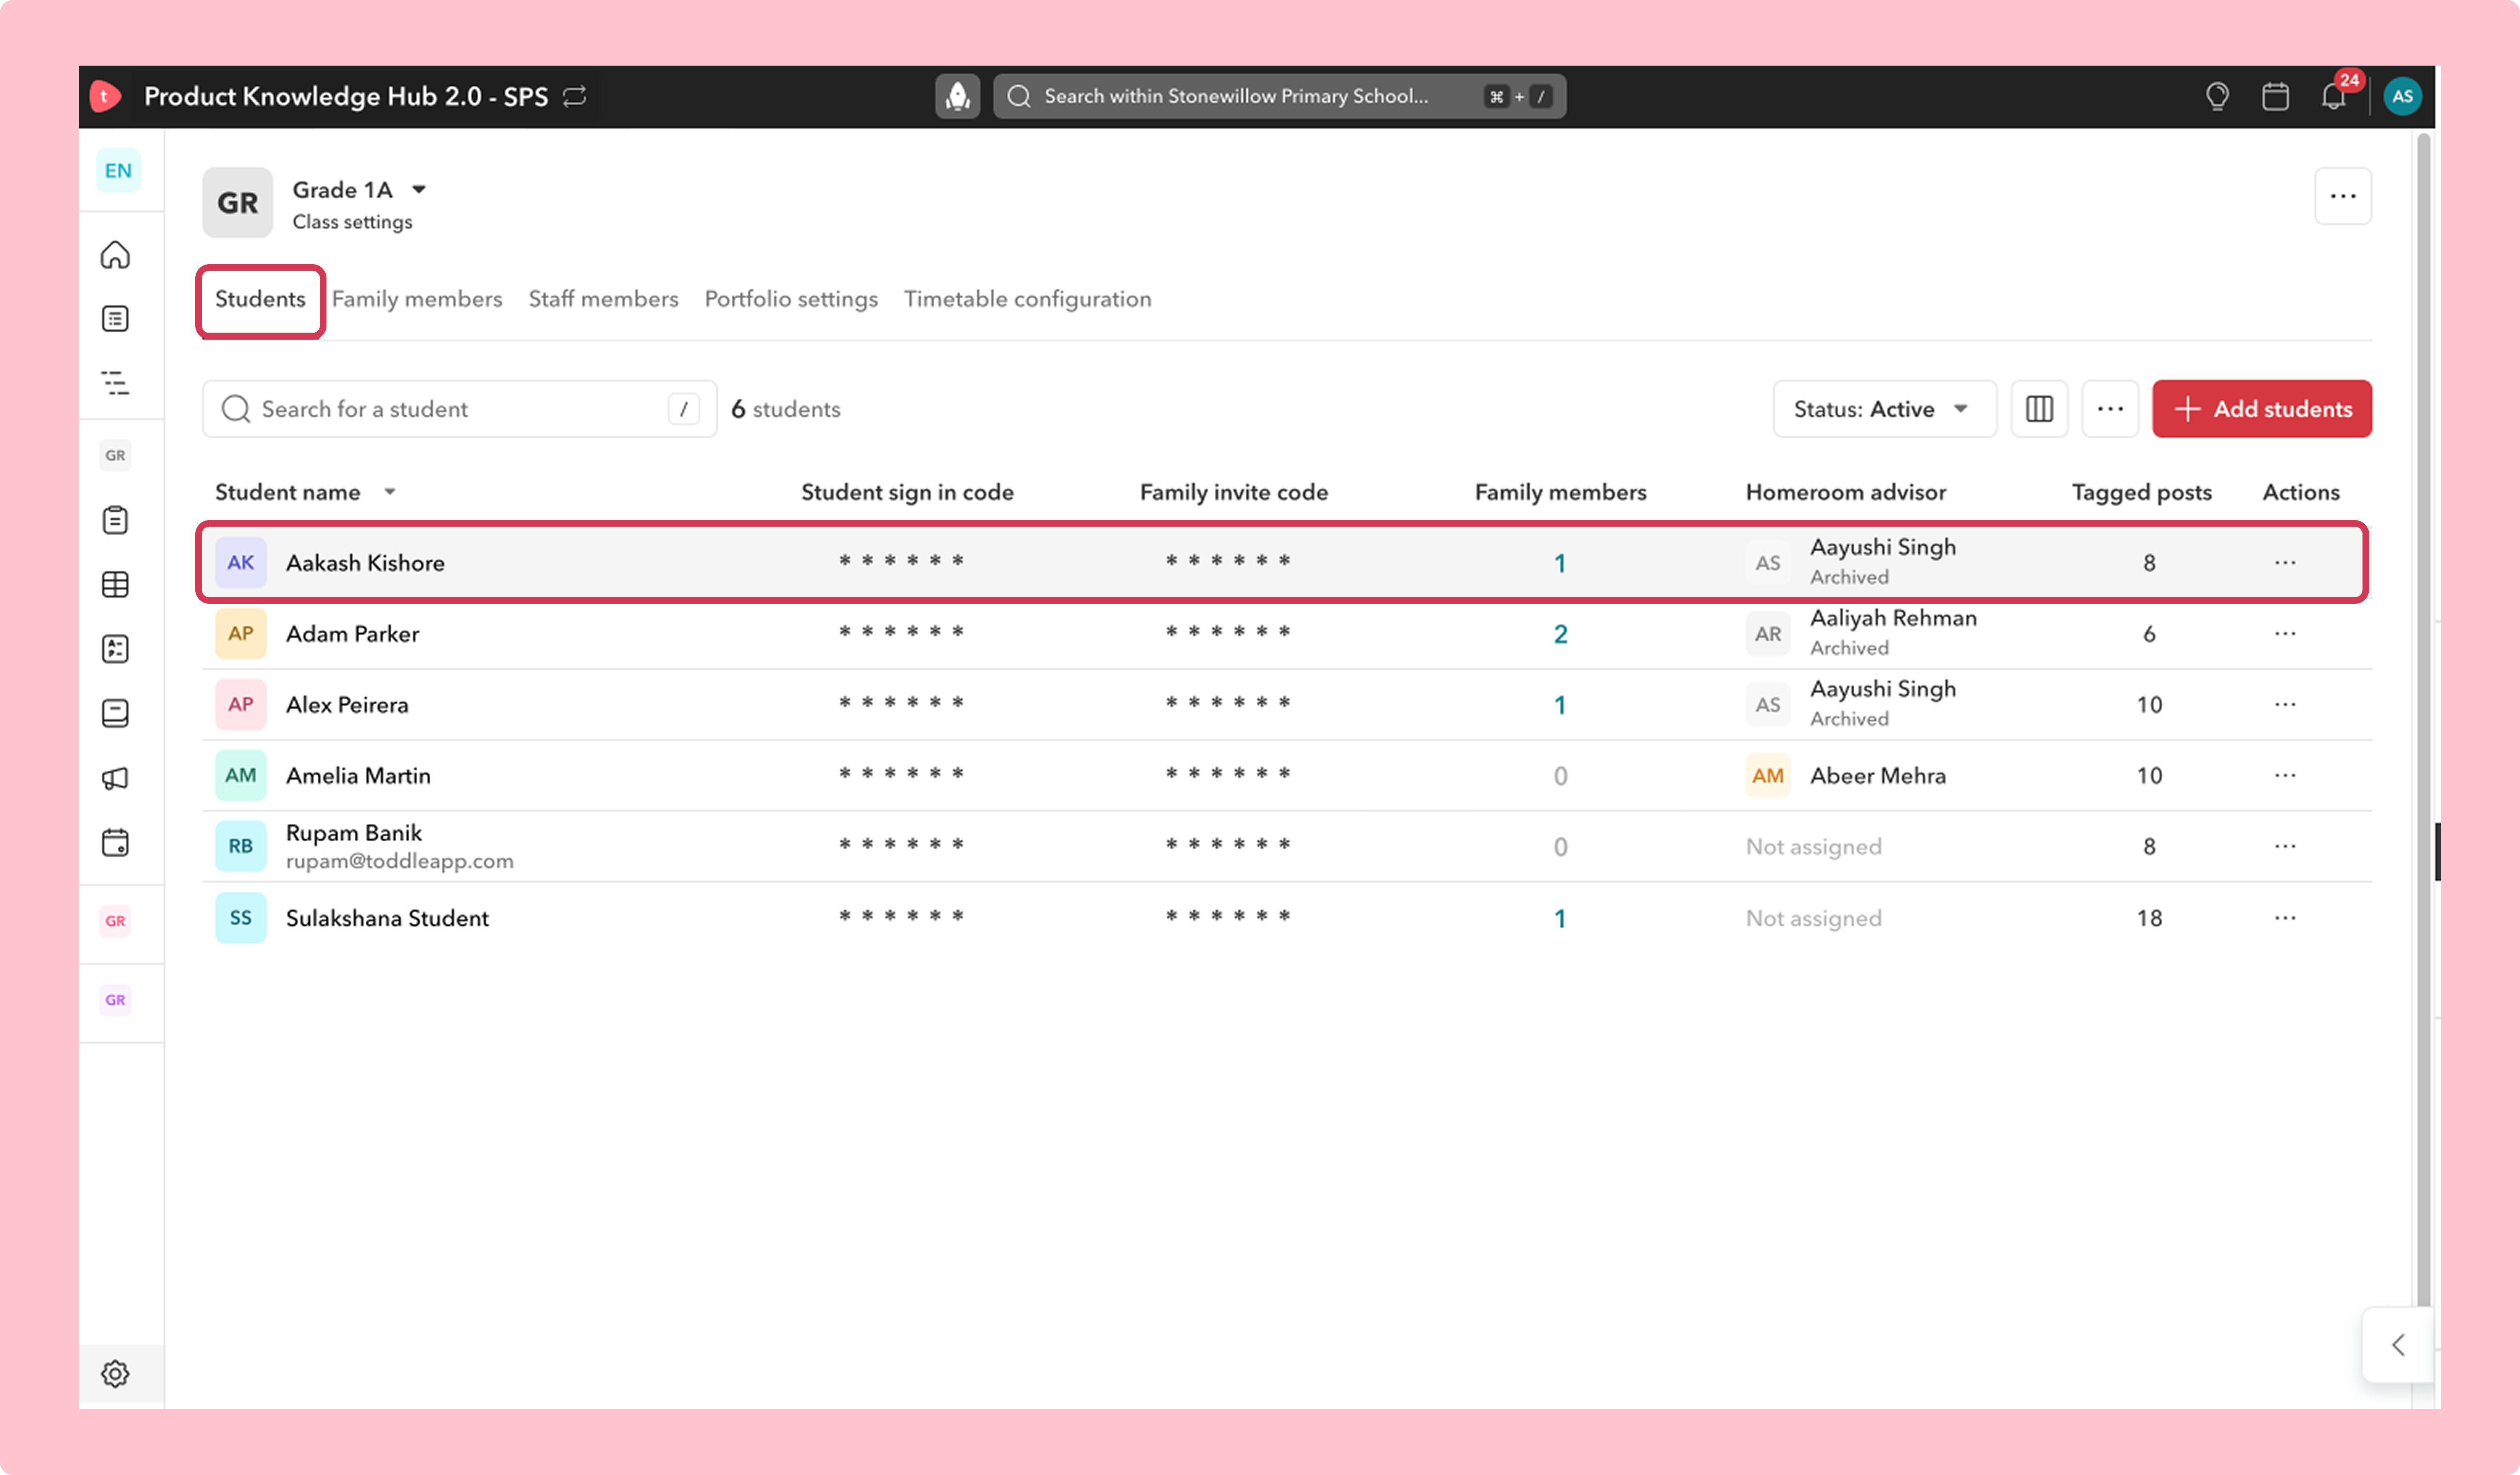Click the lightbulb icon in the top bar

[x=2217, y=96]
